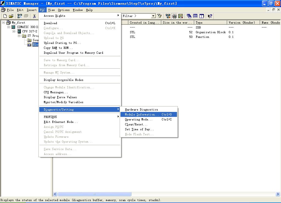281x203 pixels.
Task: Select Clear/Reset in submenu
Action: point(149,124)
